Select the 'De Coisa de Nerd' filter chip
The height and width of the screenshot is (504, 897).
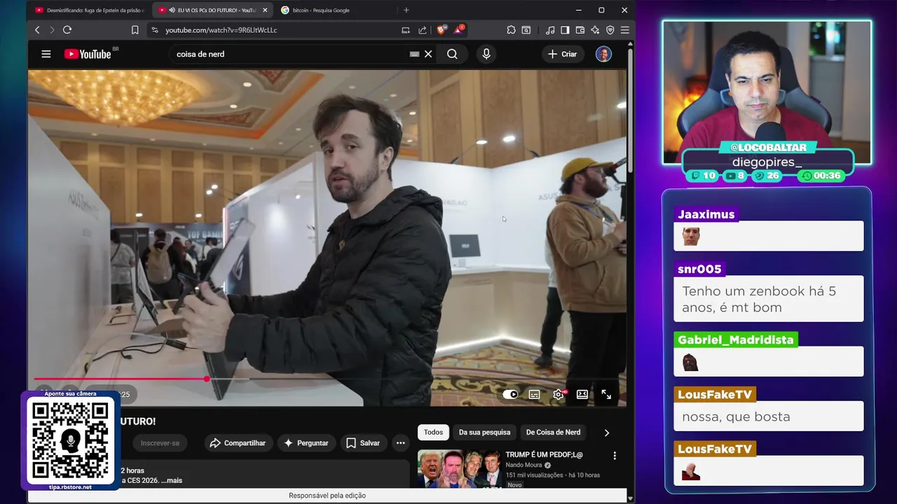point(553,433)
